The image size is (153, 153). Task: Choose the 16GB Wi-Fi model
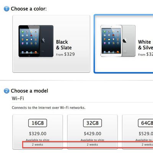pos(37,132)
